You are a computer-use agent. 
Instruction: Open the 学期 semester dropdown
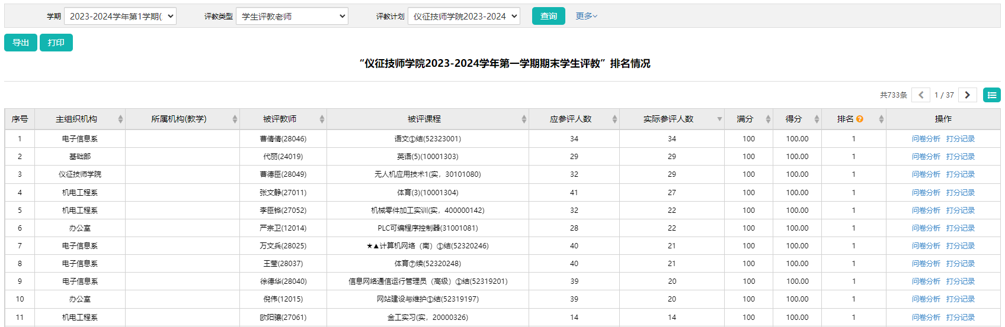[120, 17]
